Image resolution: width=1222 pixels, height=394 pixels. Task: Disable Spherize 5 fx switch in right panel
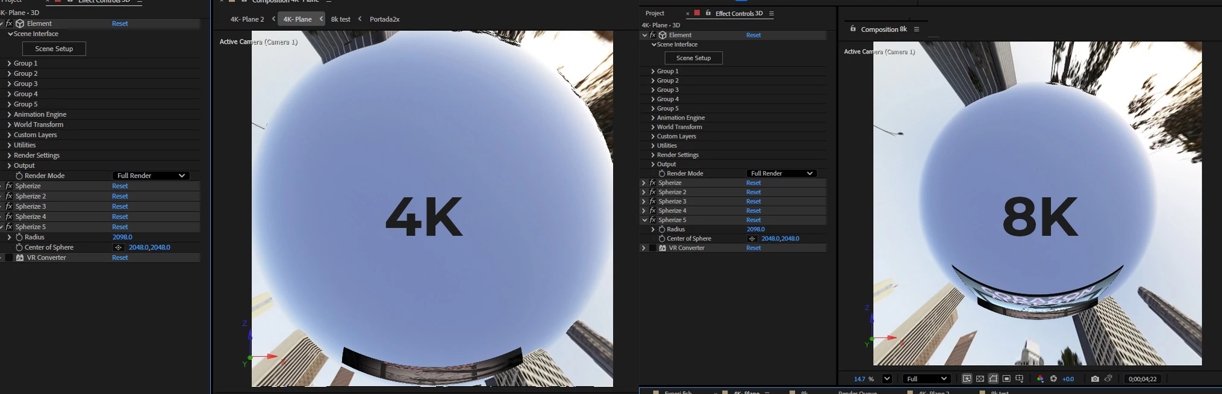click(652, 220)
